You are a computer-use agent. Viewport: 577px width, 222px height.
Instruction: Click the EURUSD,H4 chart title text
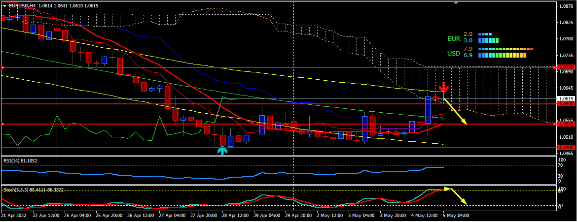tap(22, 6)
